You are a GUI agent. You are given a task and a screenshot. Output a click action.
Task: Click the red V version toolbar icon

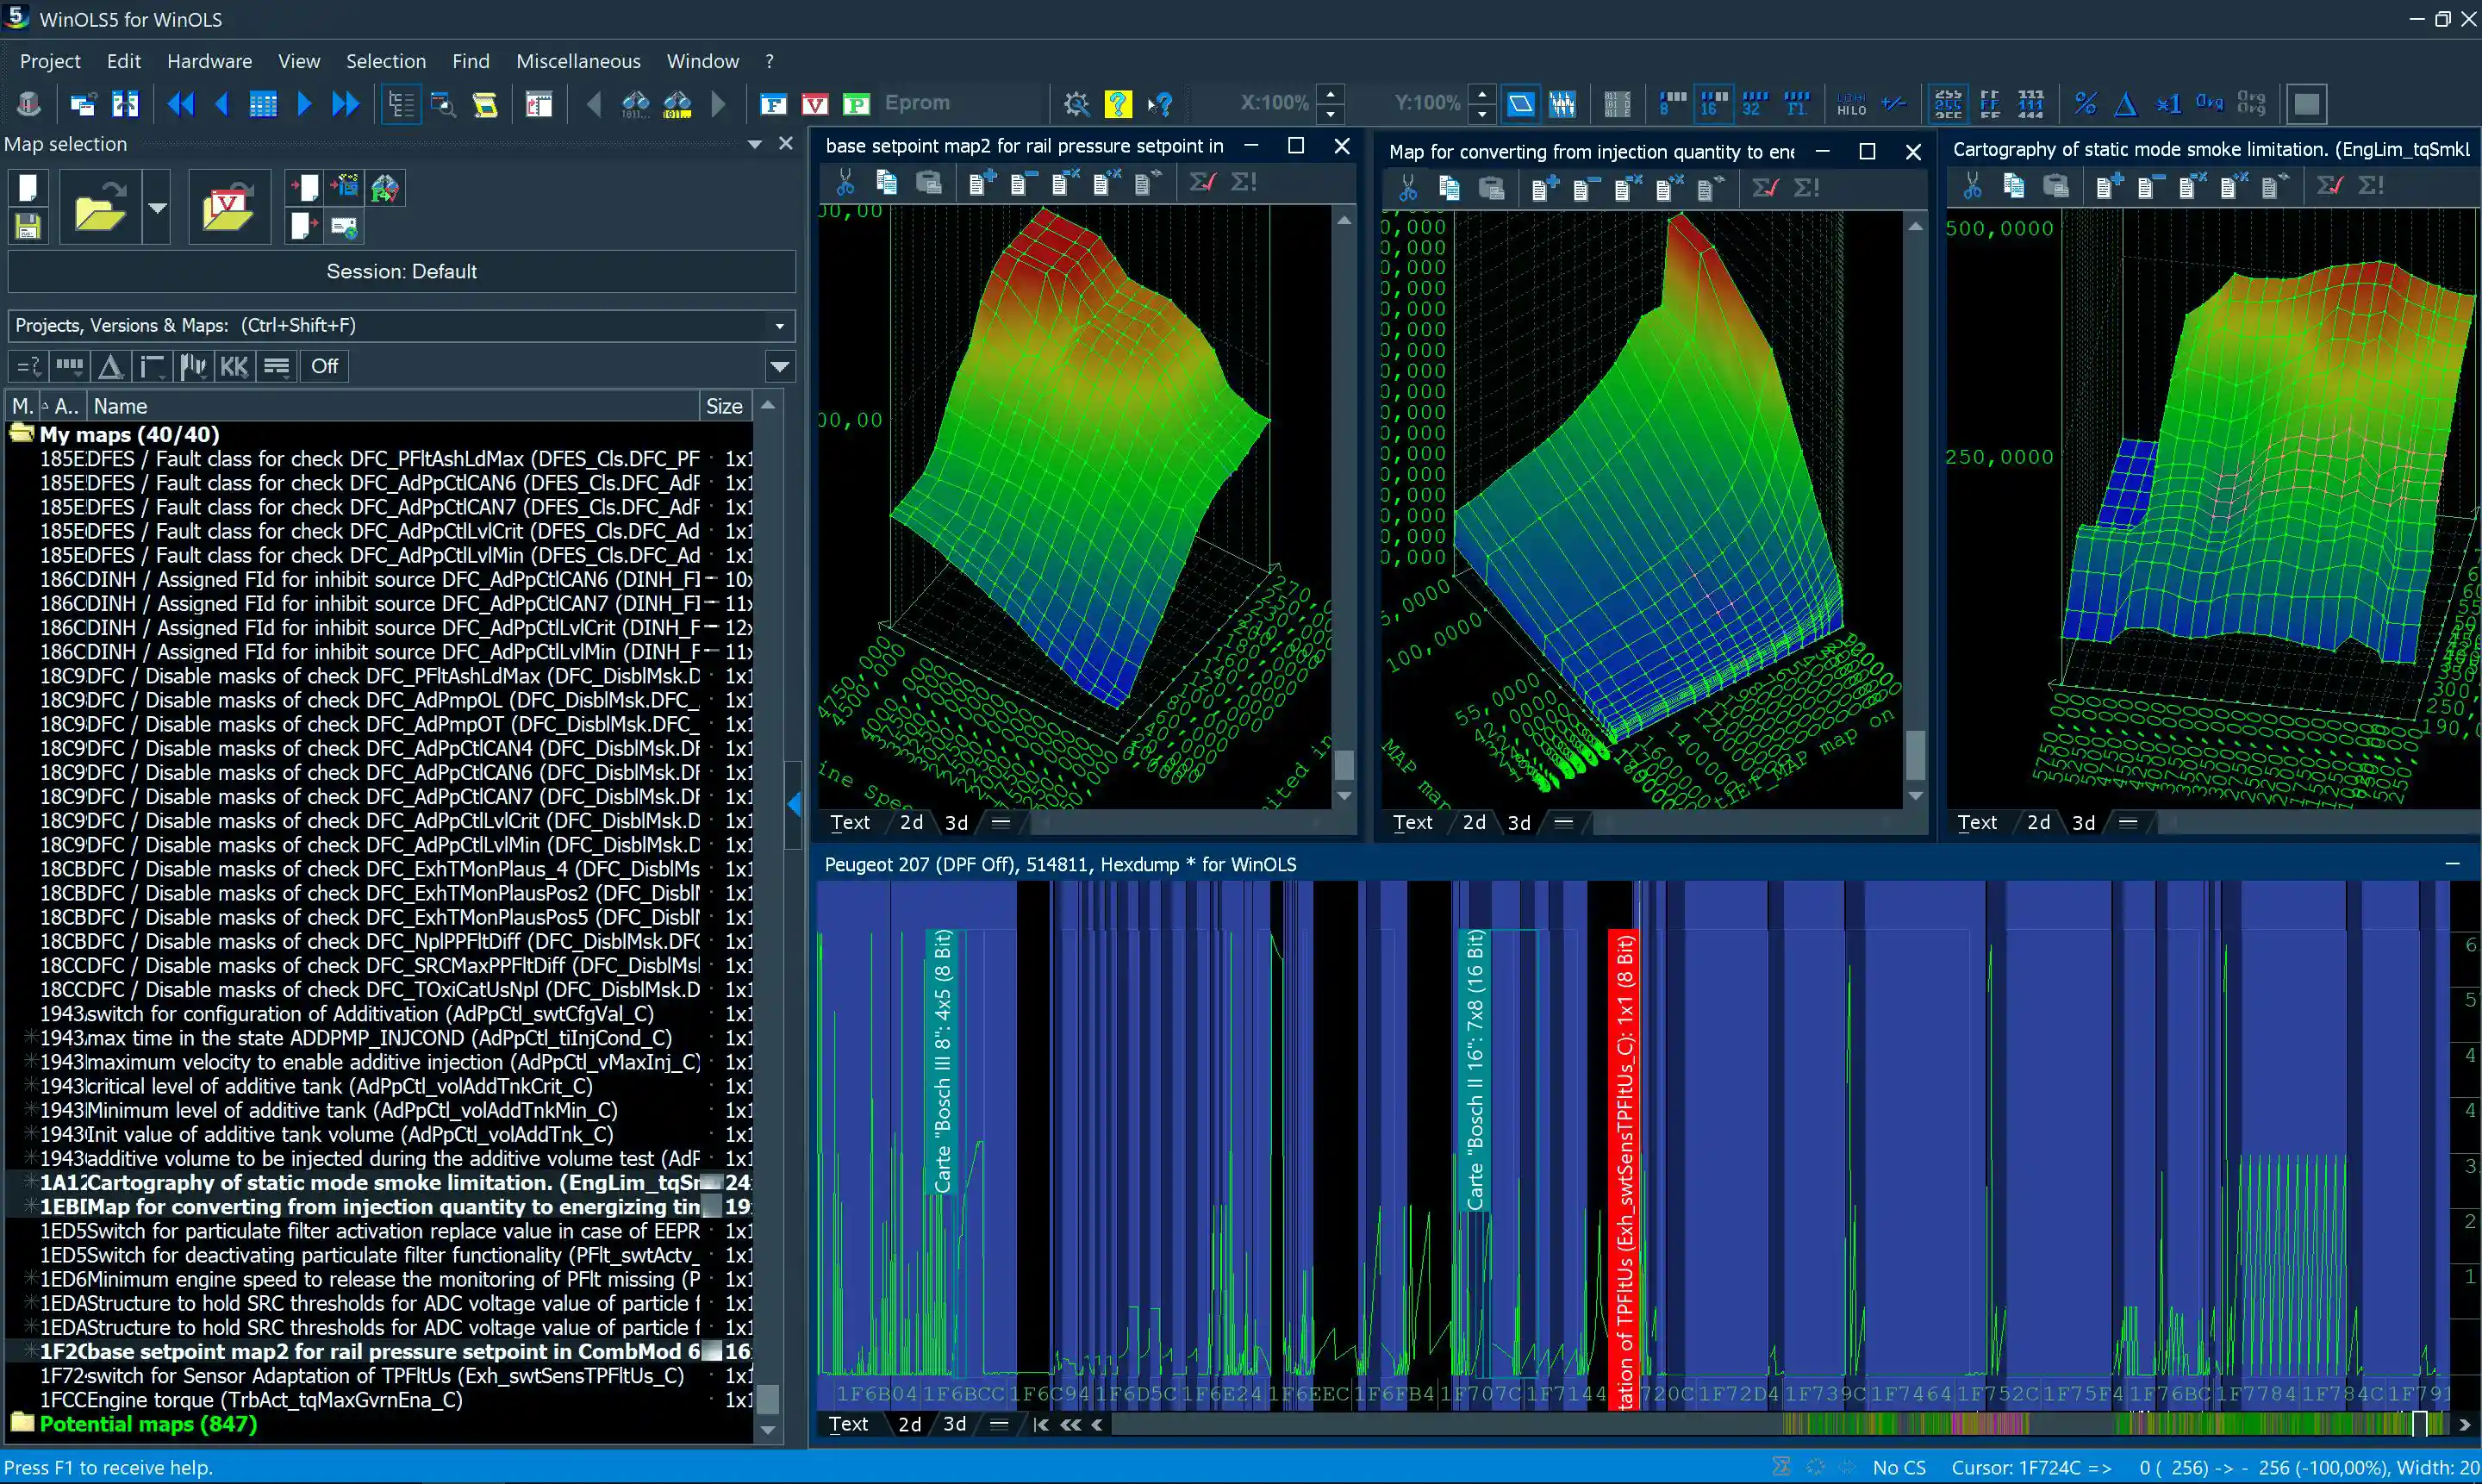click(814, 104)
